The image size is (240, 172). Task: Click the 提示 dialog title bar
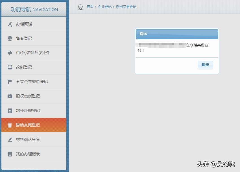pyautogui.click(x=177, y=34)
